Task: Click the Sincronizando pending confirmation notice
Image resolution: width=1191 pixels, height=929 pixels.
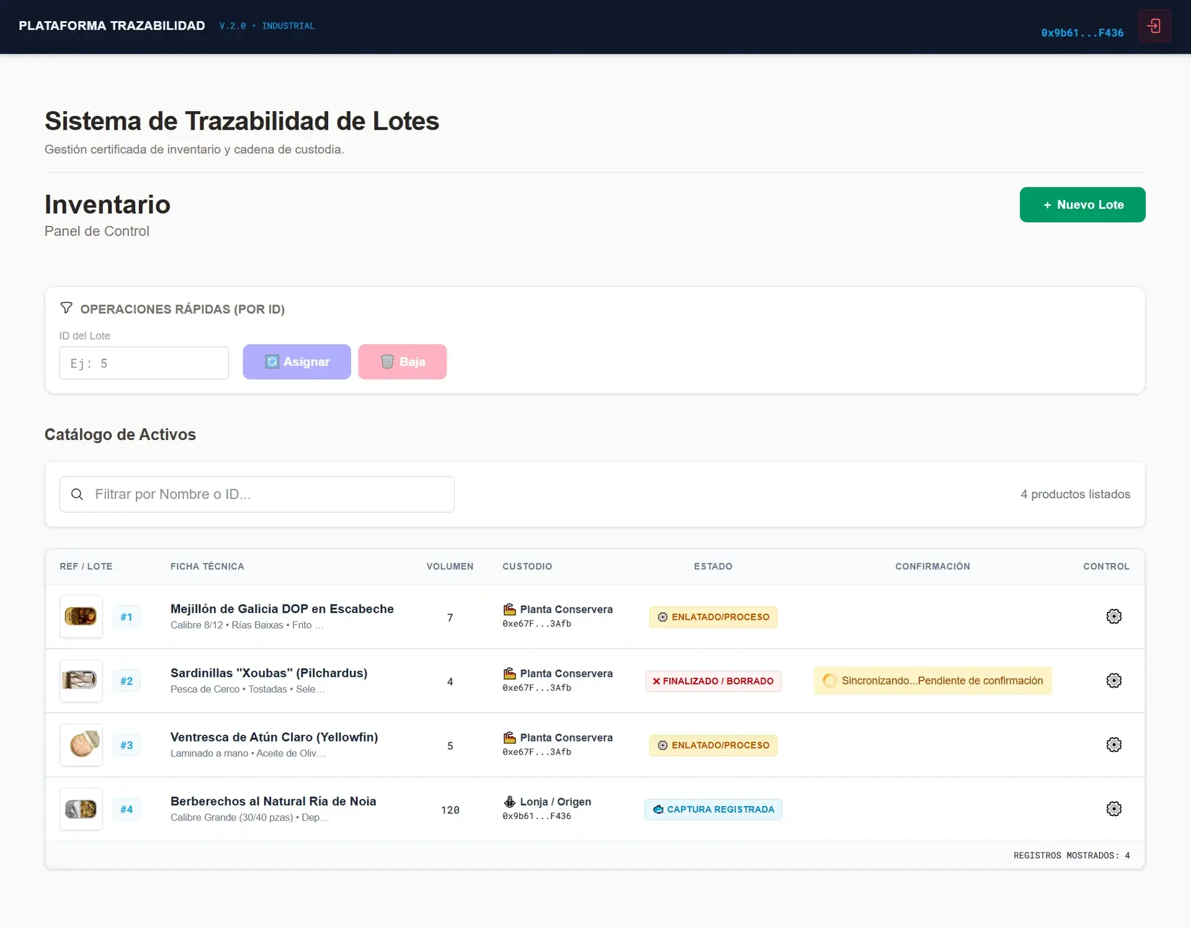Action: [932, 681]
